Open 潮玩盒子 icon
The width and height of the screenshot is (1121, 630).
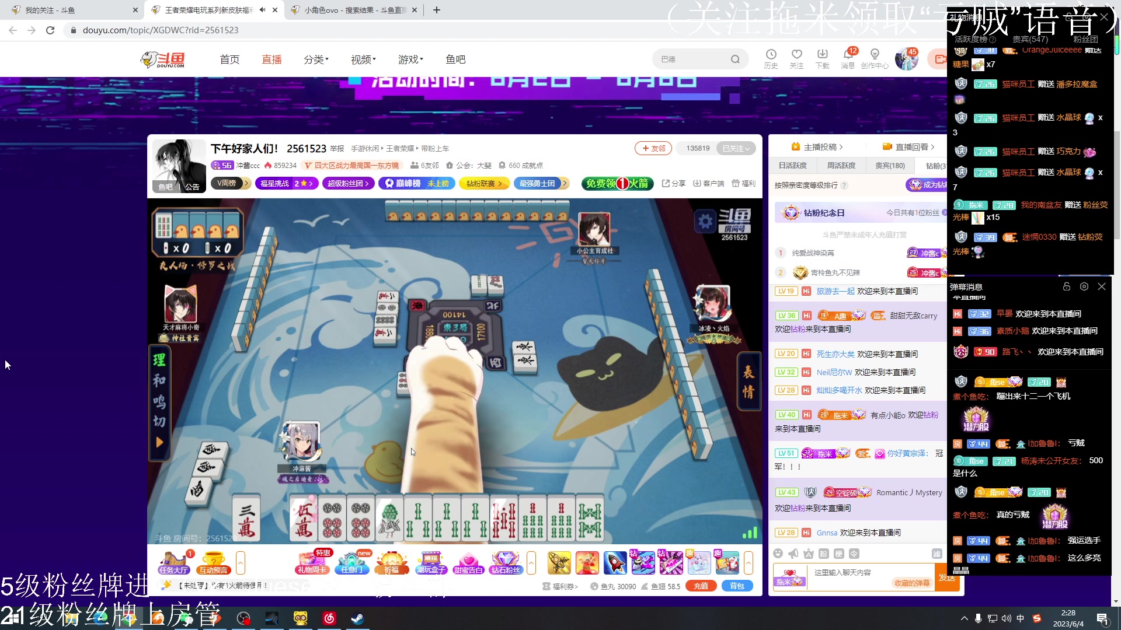coord(431,562)
